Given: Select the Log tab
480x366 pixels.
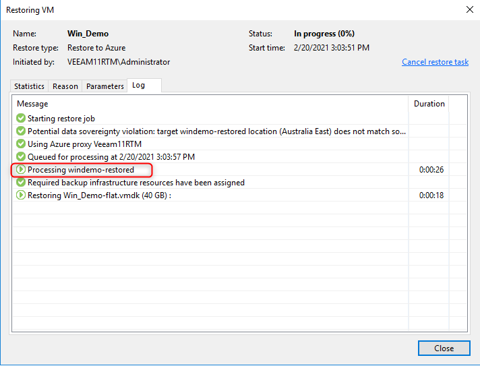Looking at the screenshot, I should [138, 86].
